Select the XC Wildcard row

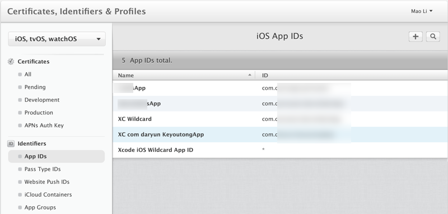point(280,119)
